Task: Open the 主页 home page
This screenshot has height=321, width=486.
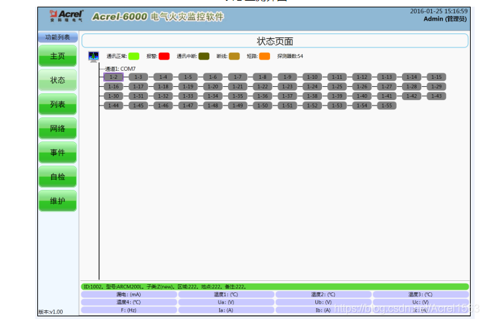Action: (57, 56)
